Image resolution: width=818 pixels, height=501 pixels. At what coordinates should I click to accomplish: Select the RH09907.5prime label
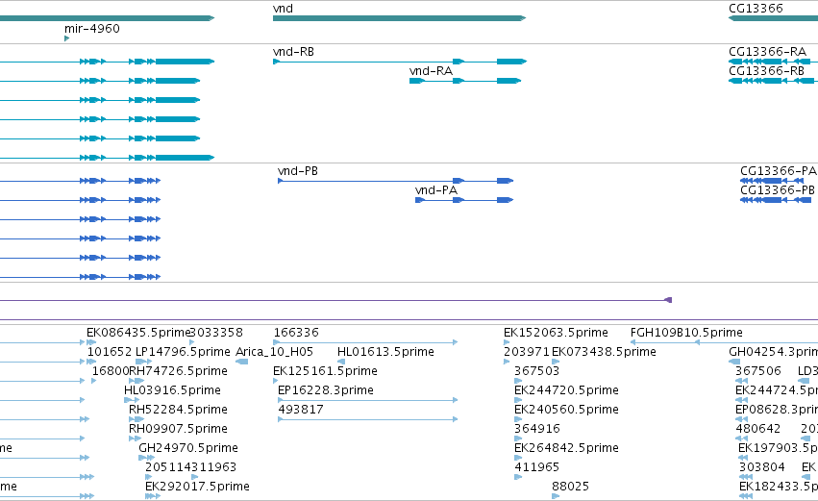click(x=178, y=430)
